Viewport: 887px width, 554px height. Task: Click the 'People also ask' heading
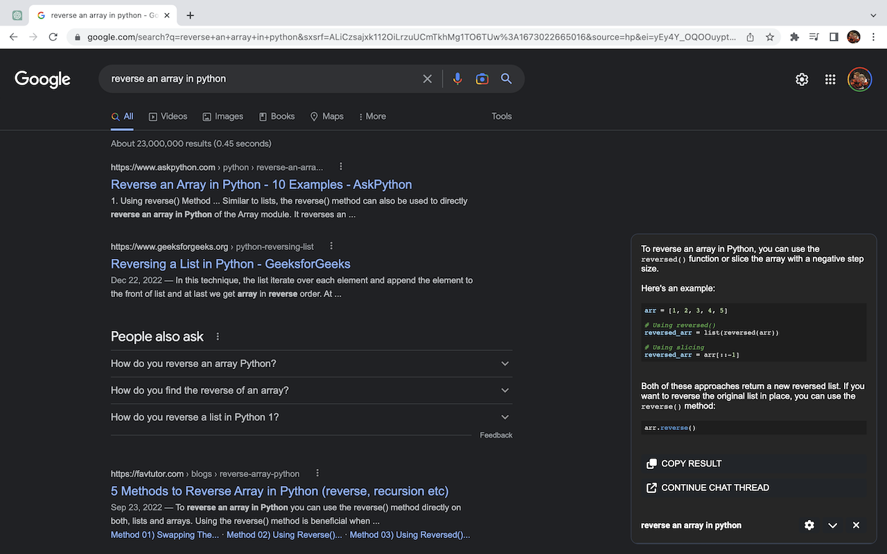tap(157, 337)
